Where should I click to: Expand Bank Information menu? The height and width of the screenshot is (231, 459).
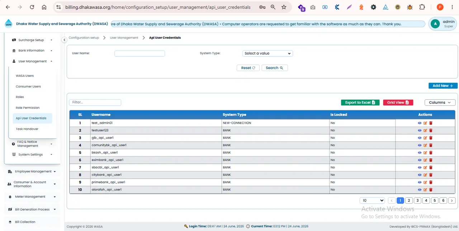(x=32, y=51)
